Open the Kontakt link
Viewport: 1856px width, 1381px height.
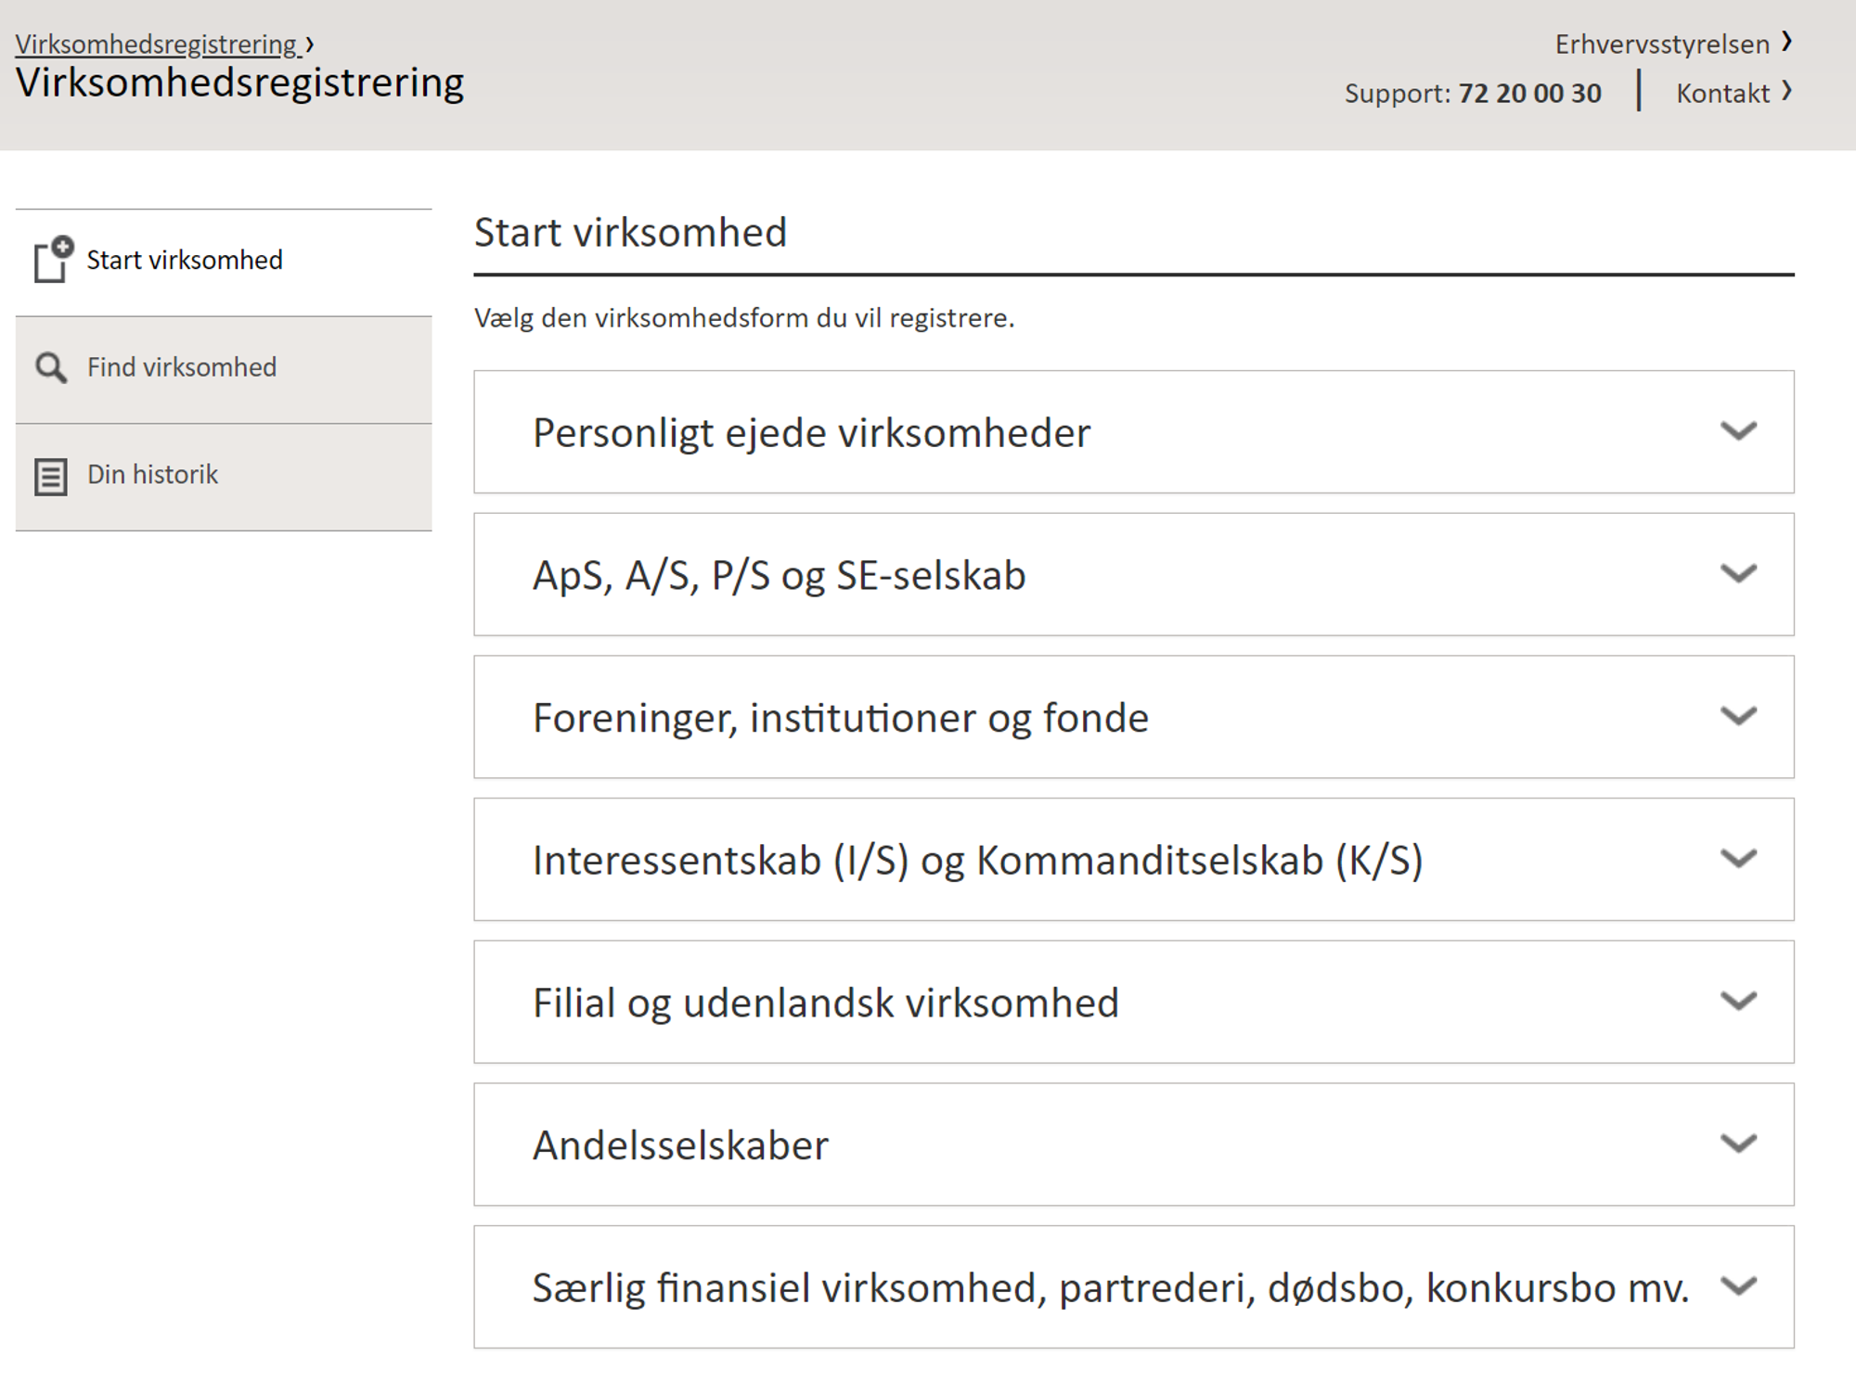tap(1722, 94)
